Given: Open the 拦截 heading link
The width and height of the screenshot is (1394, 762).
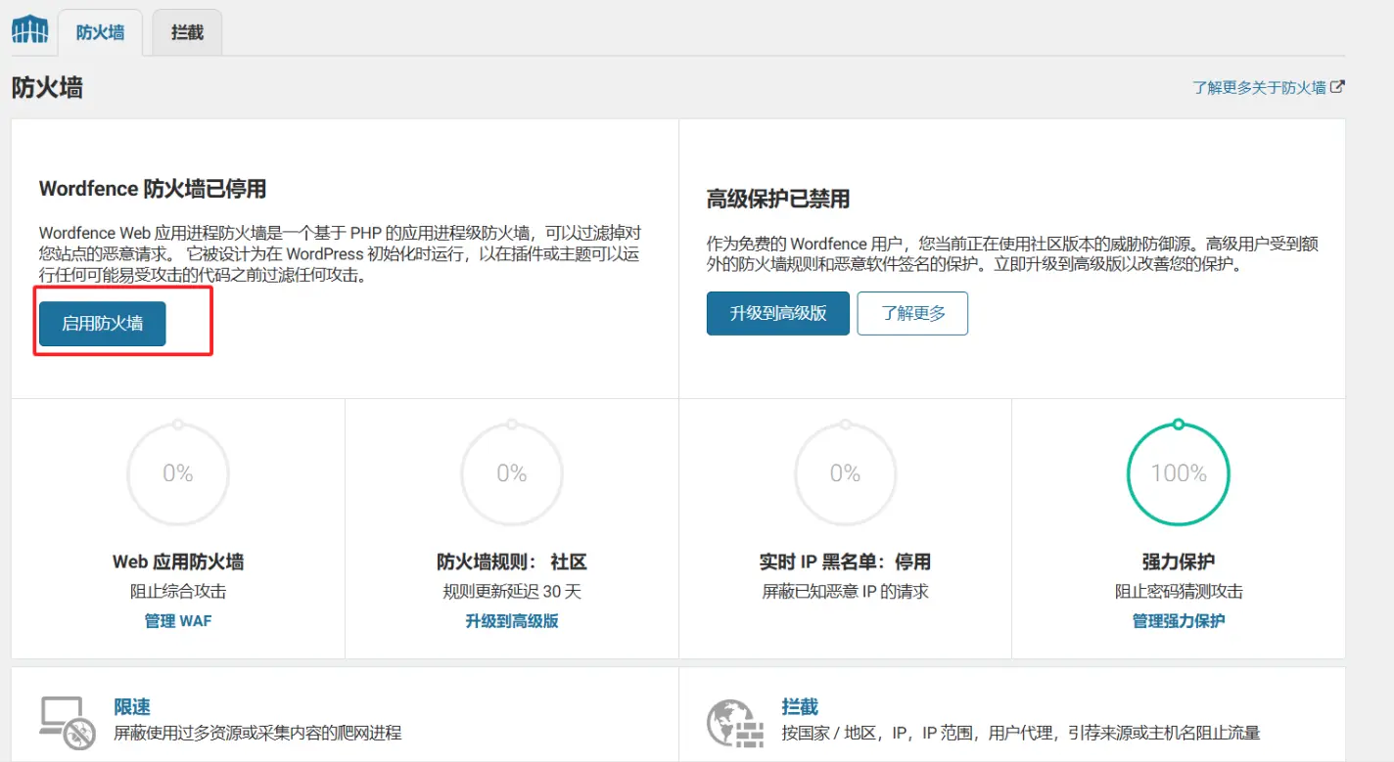Looking at the screenshot, I should pos(800,707).
